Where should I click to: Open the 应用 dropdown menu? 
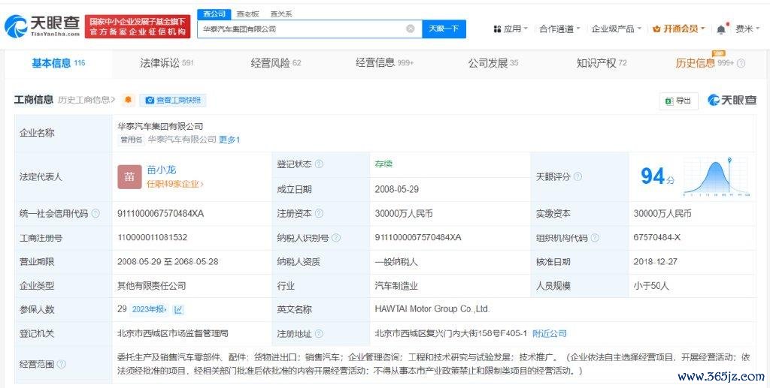click(x=511, y=29)
